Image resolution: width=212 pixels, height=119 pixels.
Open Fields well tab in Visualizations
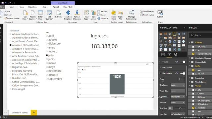163,55
